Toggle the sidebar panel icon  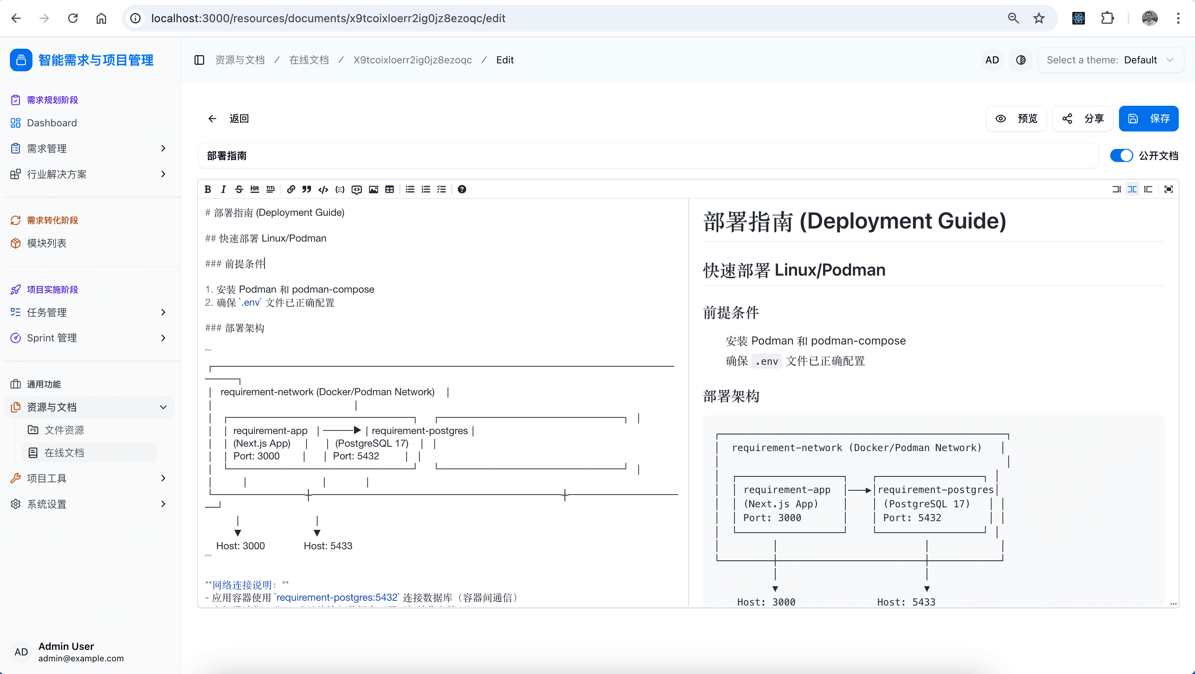pos(199,60)
